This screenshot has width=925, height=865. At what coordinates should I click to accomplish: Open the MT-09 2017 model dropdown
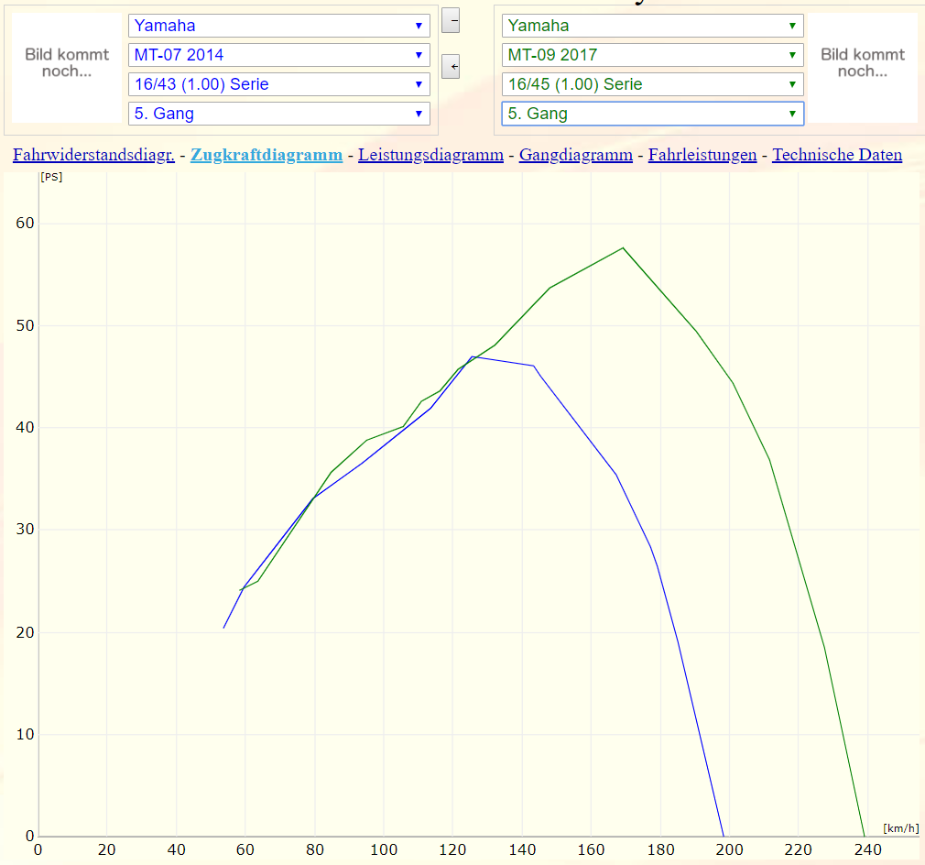coord(652,55)
